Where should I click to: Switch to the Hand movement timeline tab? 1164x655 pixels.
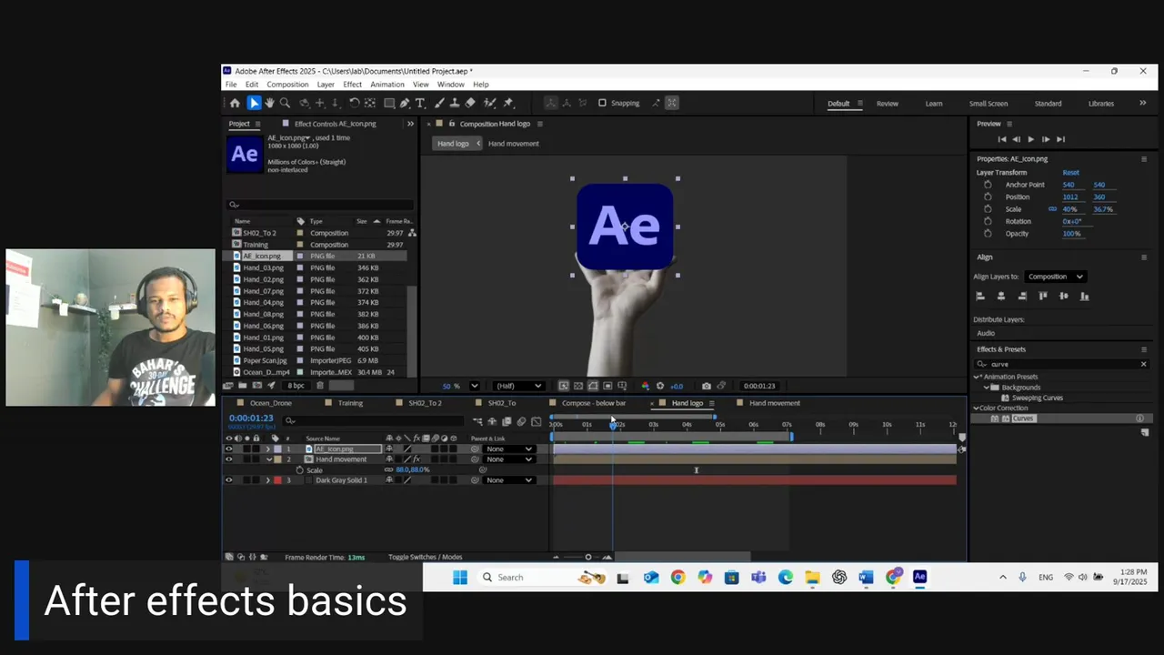click(x=775, y=403)
